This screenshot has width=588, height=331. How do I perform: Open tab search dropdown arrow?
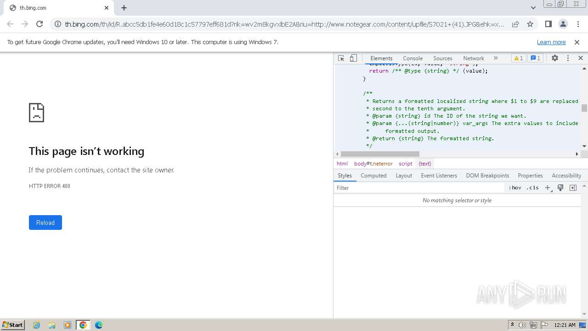[x=533, y=8]
